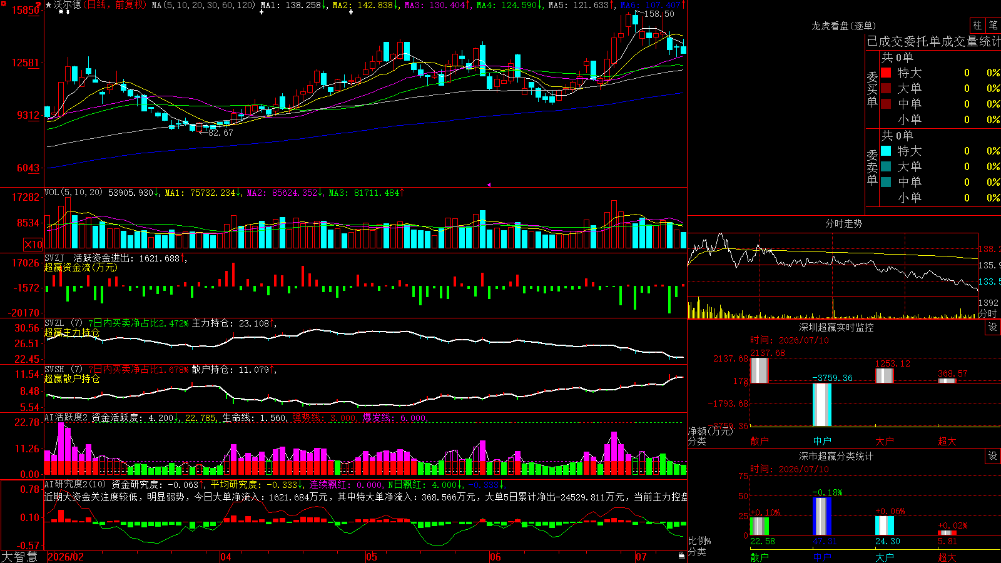Click the dark red 大单 swatch under 委买单
The width and height of the screenshot is (1001, 563).
click(x=886, y=88)
